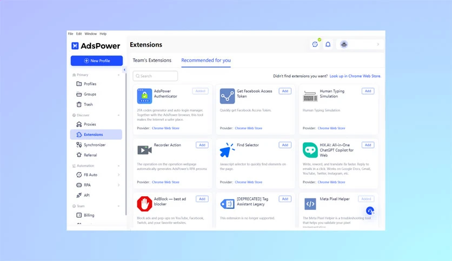Collapse the Automation sidebar section
This screenshot has height=261, width=452.
(x=118, y=166)
